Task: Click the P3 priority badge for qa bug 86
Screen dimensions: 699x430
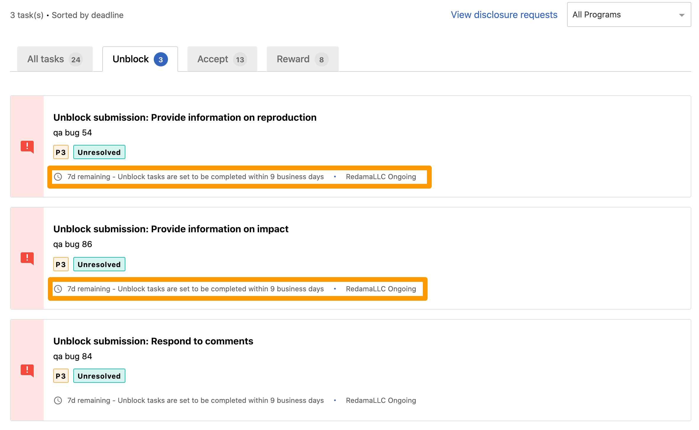Action: [61, 264]
